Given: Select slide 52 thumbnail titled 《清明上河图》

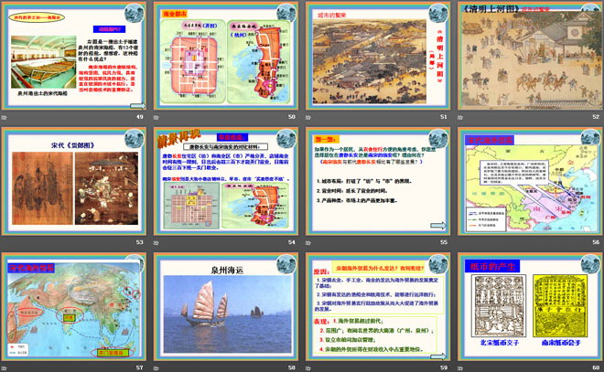Looking at the screenshot, I should tap(530, 56).
